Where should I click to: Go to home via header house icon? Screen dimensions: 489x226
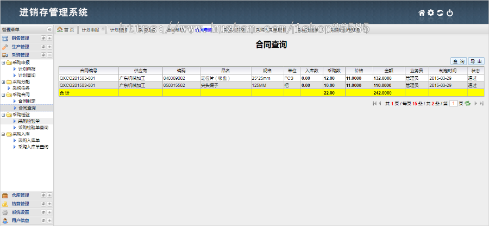(422, 13)
